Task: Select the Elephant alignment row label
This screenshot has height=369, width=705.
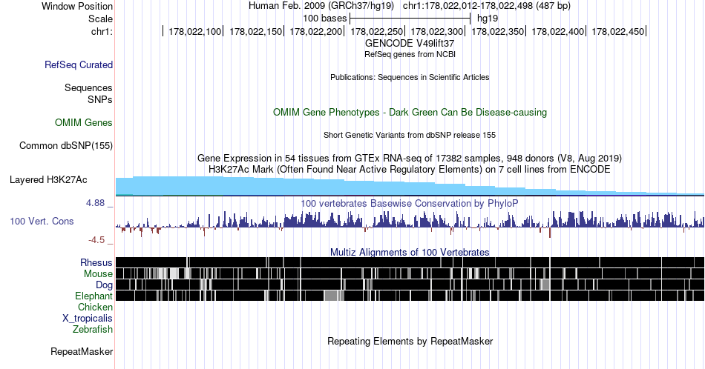Action: click(94, 296)
